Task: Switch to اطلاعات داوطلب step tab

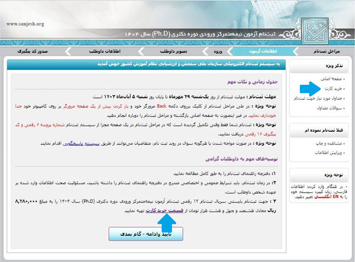Action: 105,51
